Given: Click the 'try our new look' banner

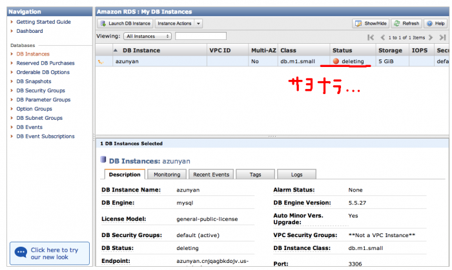Looking at the screenshot, I should [x=50, y=253].
